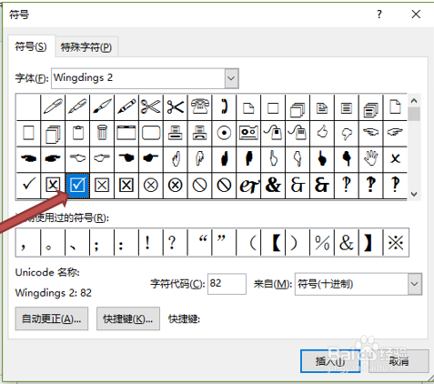Choose the rounded rectangle symbol
This screenshot has height=384, width=434.
point(151,133)
